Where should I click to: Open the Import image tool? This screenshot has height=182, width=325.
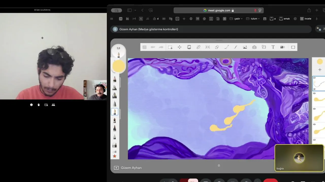coord(245,47)
